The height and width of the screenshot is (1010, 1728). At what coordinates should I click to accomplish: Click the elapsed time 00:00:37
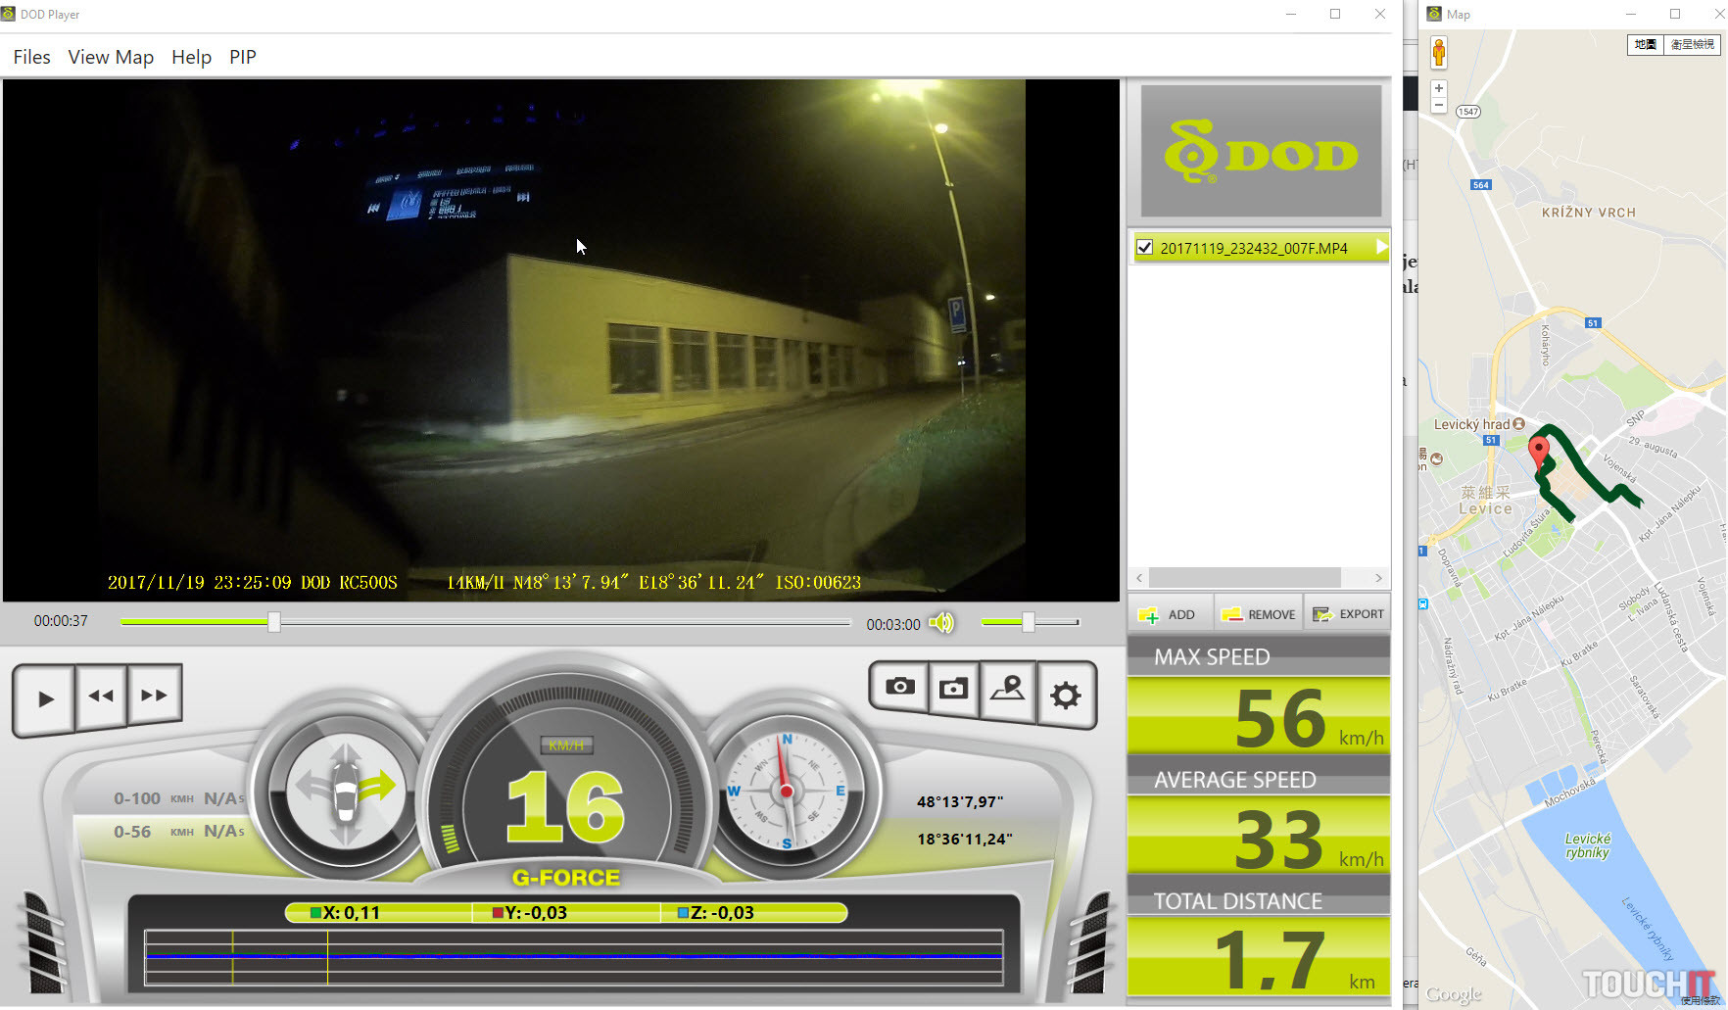61,621
